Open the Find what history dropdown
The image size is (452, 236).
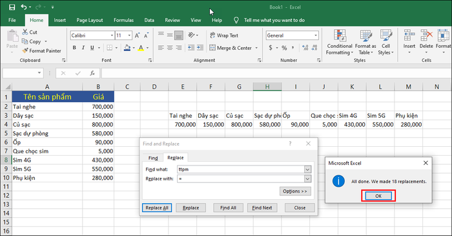click(x=307, y=169)
